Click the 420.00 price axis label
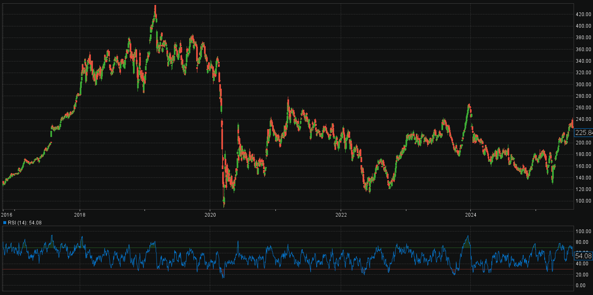 click(582, 14)
